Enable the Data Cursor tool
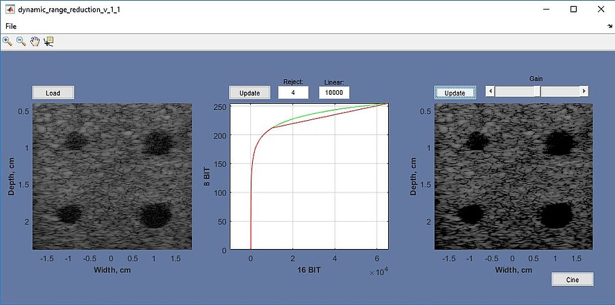The height and width of the screenshot is (305, 615). click(49, 41)
